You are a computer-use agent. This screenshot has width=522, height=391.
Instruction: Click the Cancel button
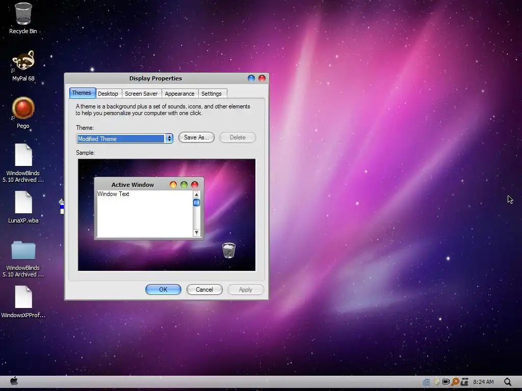pos(204,290)
